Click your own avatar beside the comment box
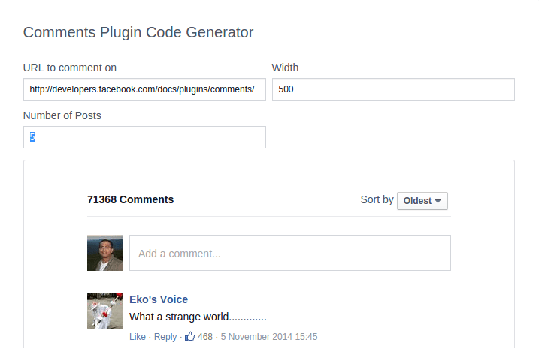This screenshot has height=348, width=539. tap(105, 253)
